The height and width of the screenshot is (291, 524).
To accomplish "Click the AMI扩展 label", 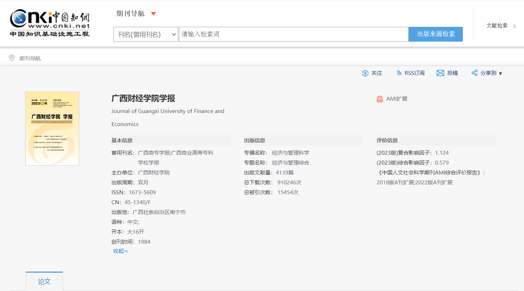I will coord(397,99).
